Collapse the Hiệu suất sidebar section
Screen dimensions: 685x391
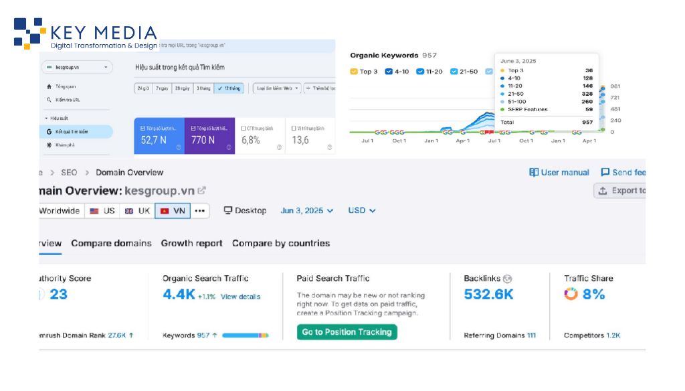coord(46,119)
